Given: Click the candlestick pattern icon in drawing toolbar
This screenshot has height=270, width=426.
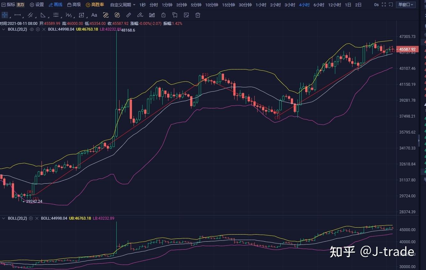Looking at the screenshot, I should coord(152,15).
